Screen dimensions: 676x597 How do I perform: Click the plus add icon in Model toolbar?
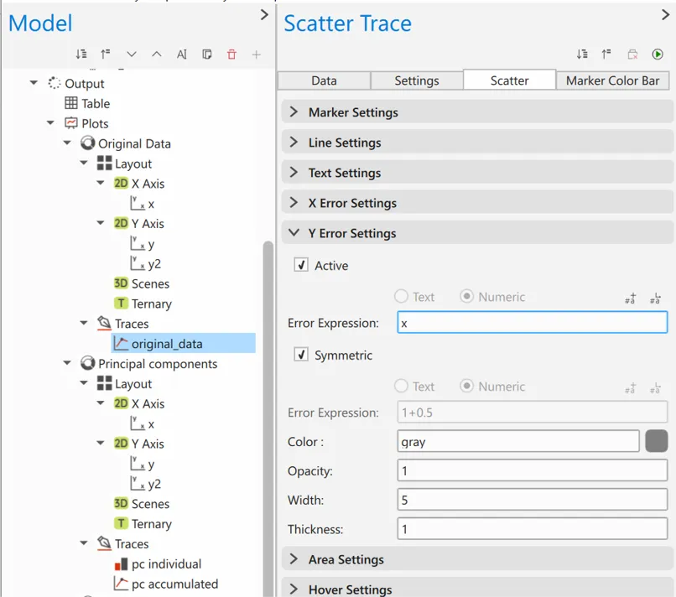coord(257,55)
